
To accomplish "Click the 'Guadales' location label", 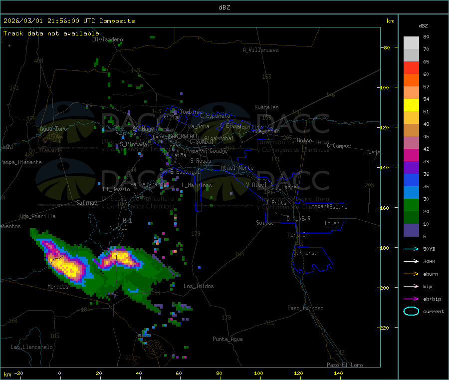I will (x=266, y=107).
